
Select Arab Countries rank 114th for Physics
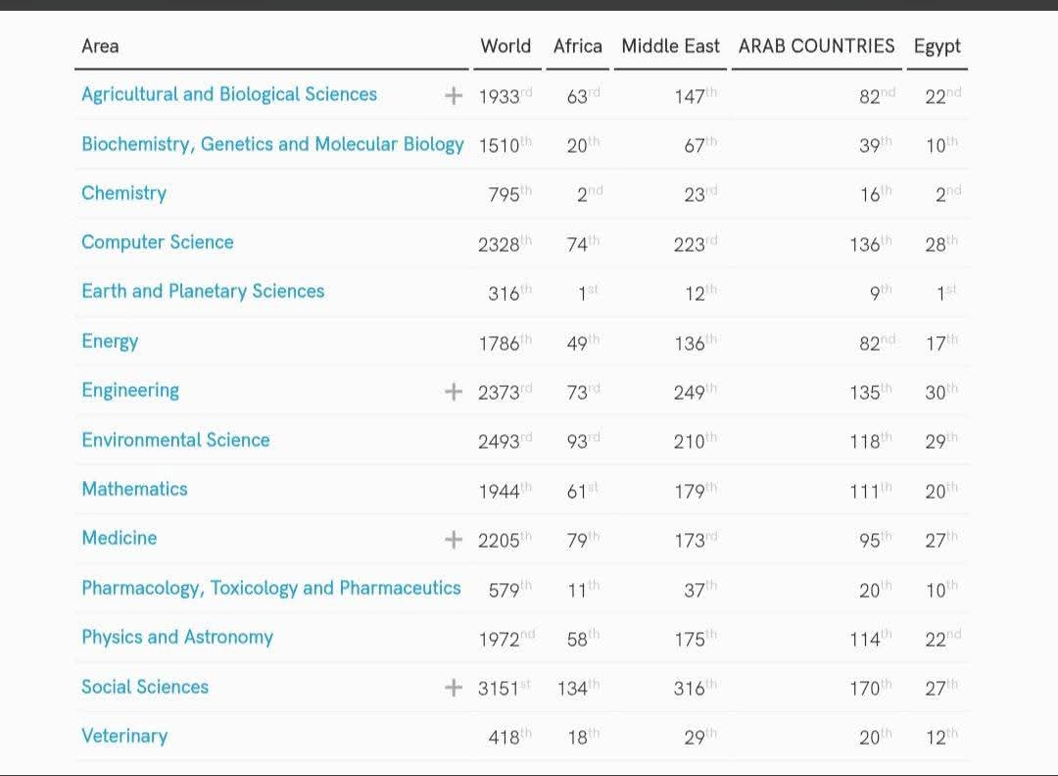point(871,639)
